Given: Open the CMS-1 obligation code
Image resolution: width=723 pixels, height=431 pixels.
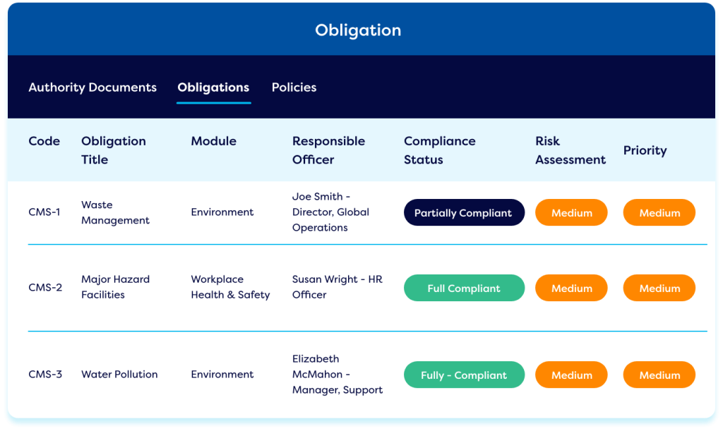Looking at the screenshot, I should (x=44, y=212).
